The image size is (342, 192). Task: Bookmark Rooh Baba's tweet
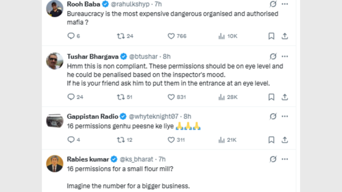(x=271, y=36)
